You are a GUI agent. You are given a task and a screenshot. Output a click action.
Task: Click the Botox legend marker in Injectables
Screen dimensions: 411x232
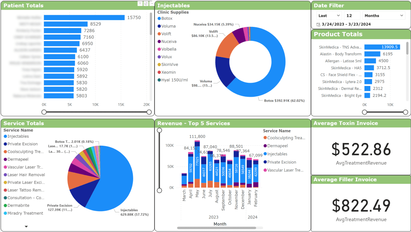(x=159, y=18)
